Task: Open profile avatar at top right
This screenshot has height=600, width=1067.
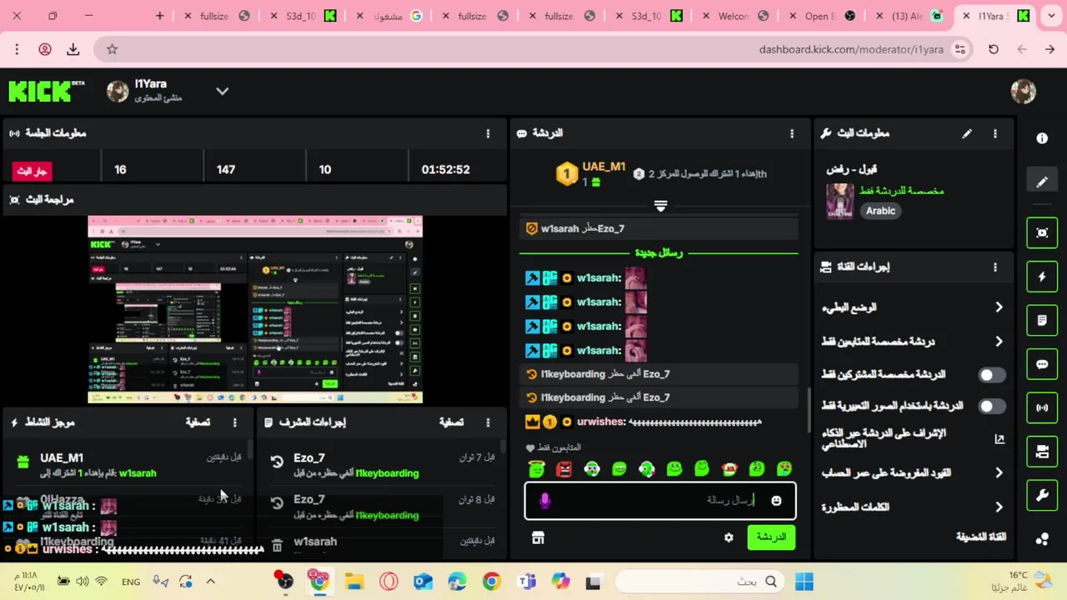Action: click(x=1023, y=91)
